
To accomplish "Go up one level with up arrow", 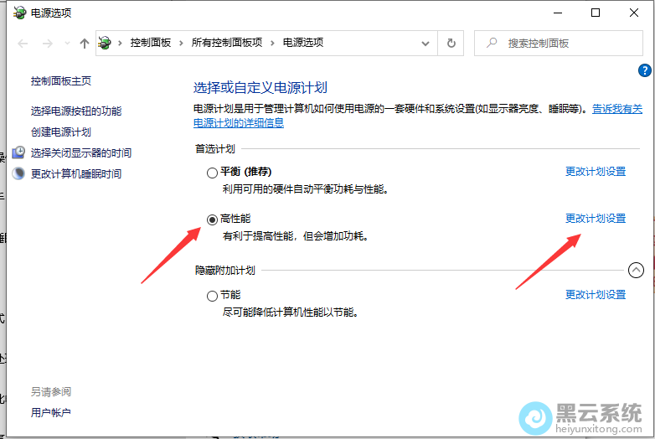I will 84,43.
